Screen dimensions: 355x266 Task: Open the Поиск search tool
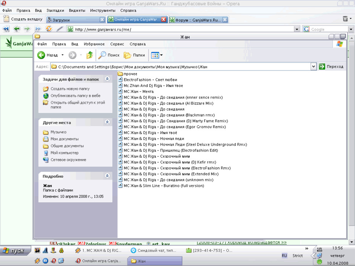pyautogui.click(x=109, y=55)
